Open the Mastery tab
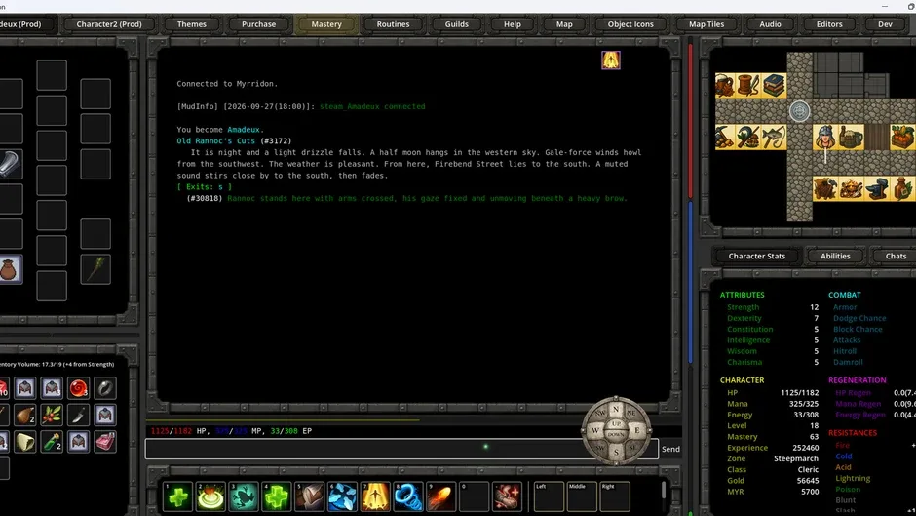Viewport: 916px width, 516px height. (x=326, y=24)
